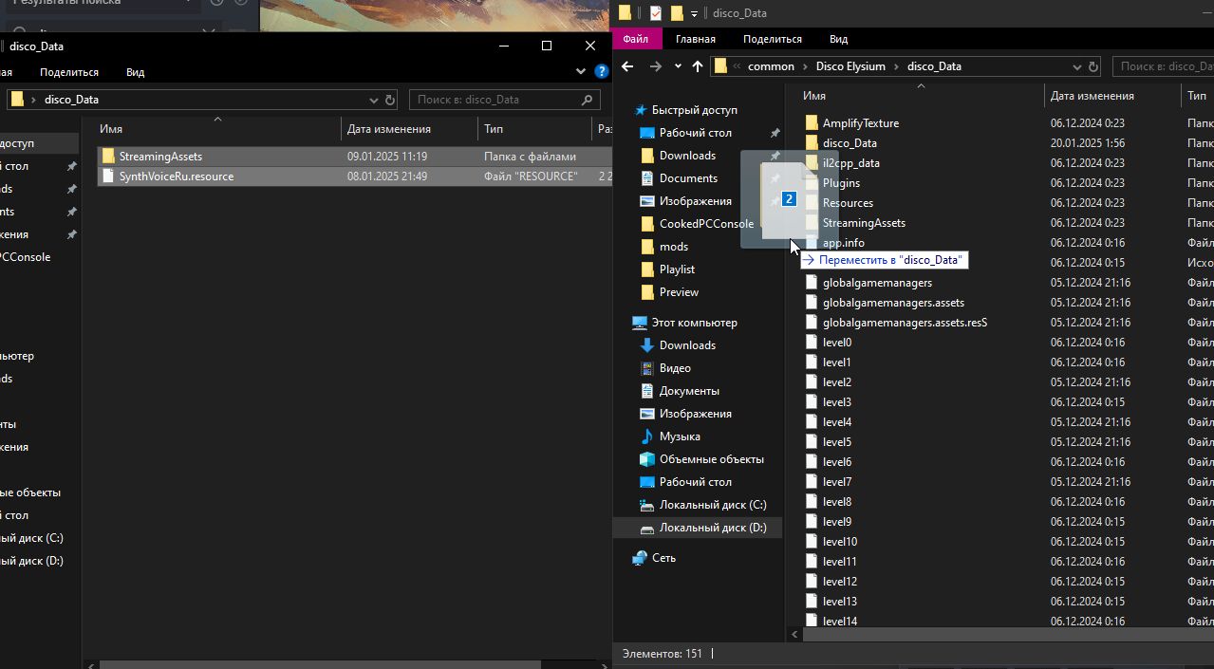Select globalgamemanagers.assets.resS file
1214x669 pixels.
[905, 323]
